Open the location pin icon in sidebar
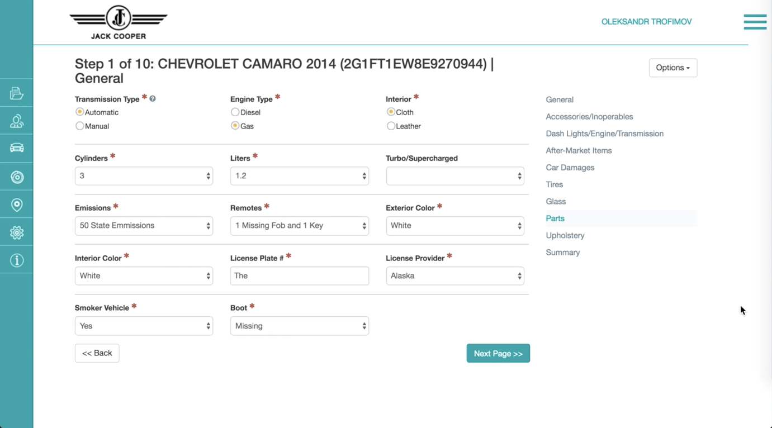Viewport: 772px width, 428px height. 16,204
